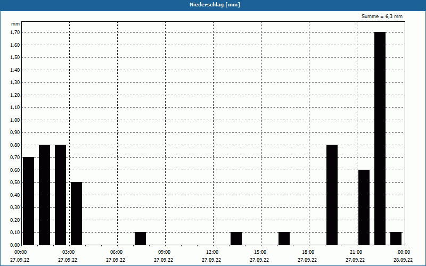Viewport: 426px width, 266px height.
Task: Select the 1,60 y-axis label
Action: 15,45
